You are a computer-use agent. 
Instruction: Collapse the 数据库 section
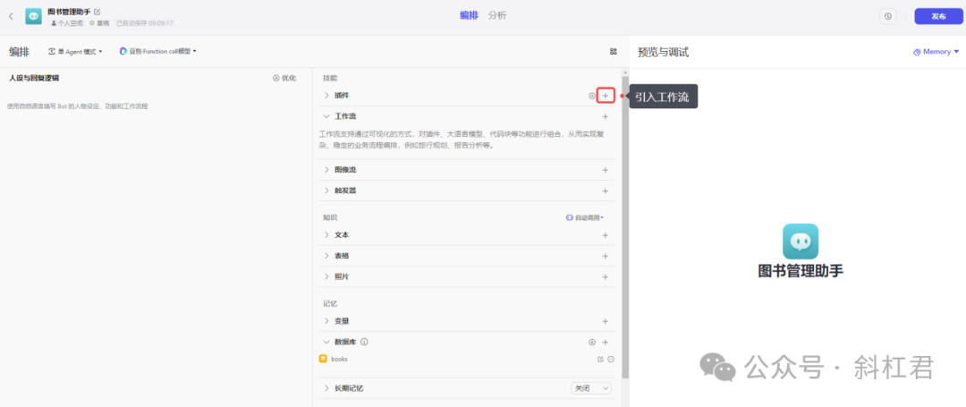[x=326, y=342]
